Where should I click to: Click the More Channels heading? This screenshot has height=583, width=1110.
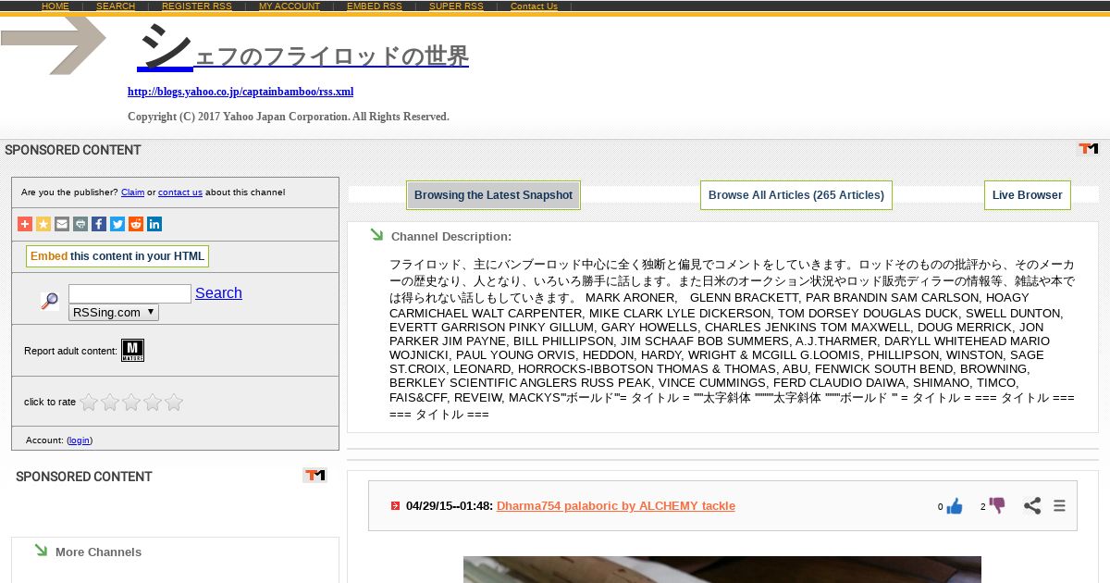pos(98,552)
